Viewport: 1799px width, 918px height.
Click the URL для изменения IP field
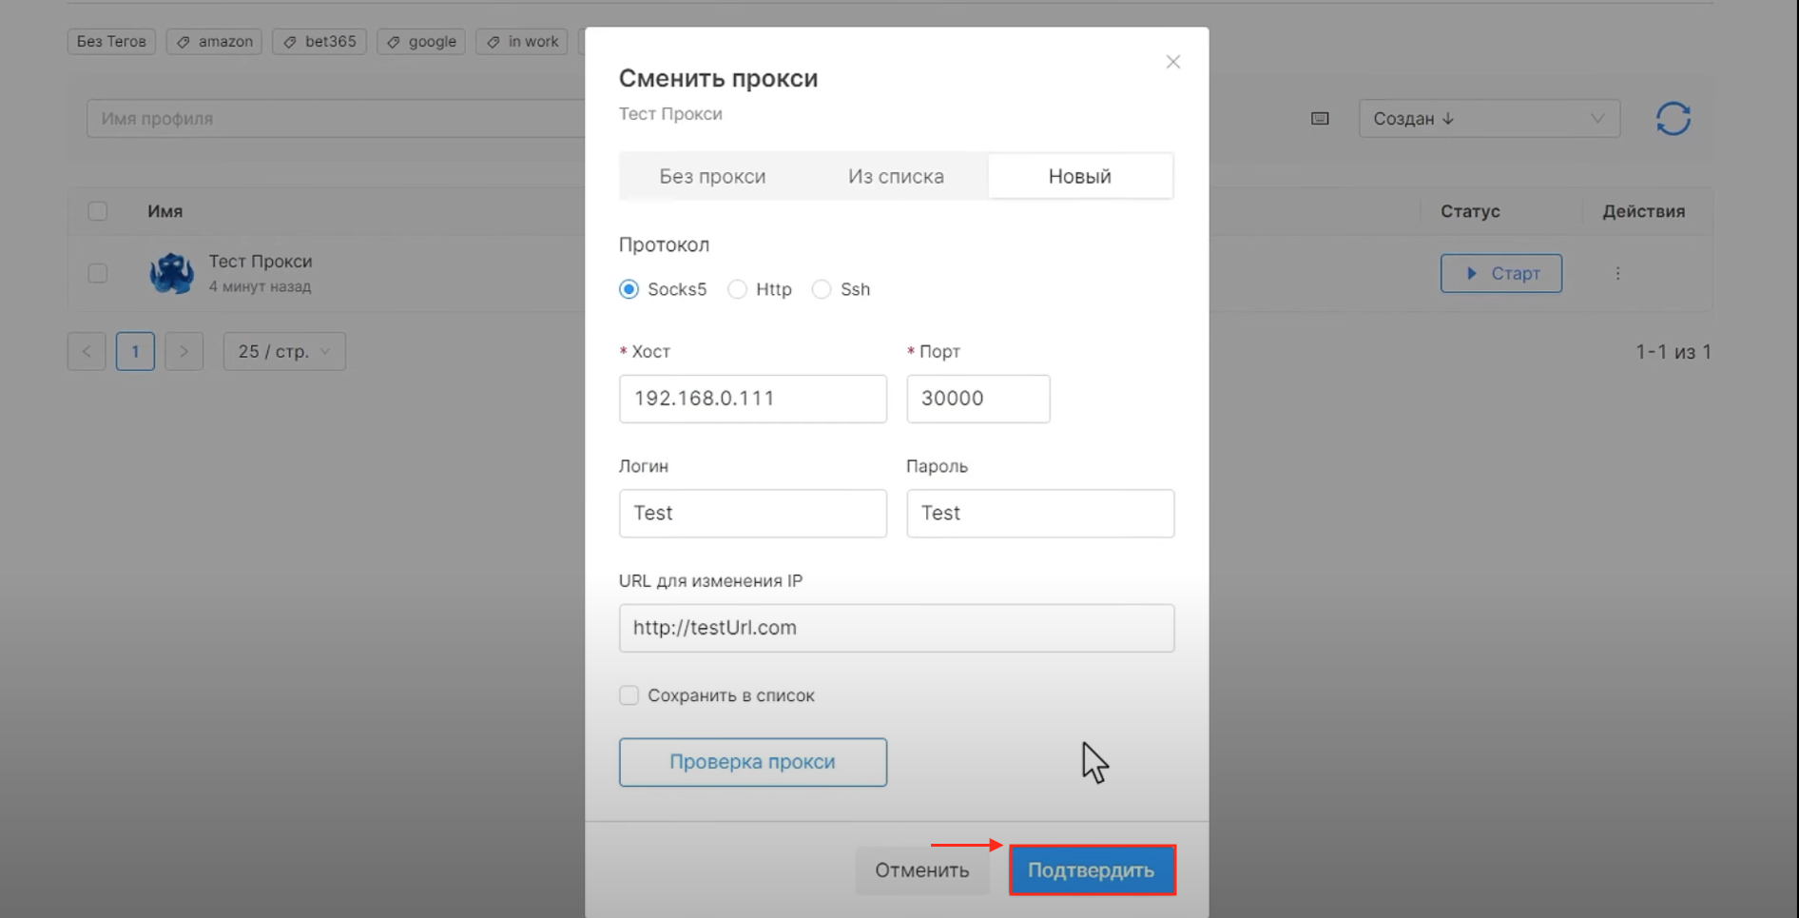click(896, 628)
